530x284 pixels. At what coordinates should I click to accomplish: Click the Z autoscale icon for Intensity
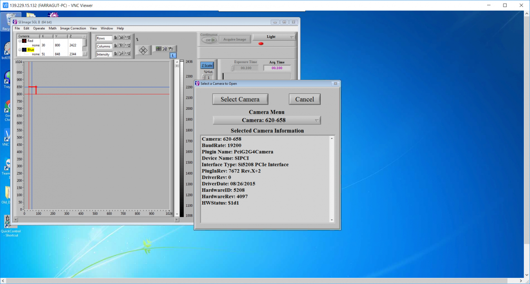tap(121, 54)
